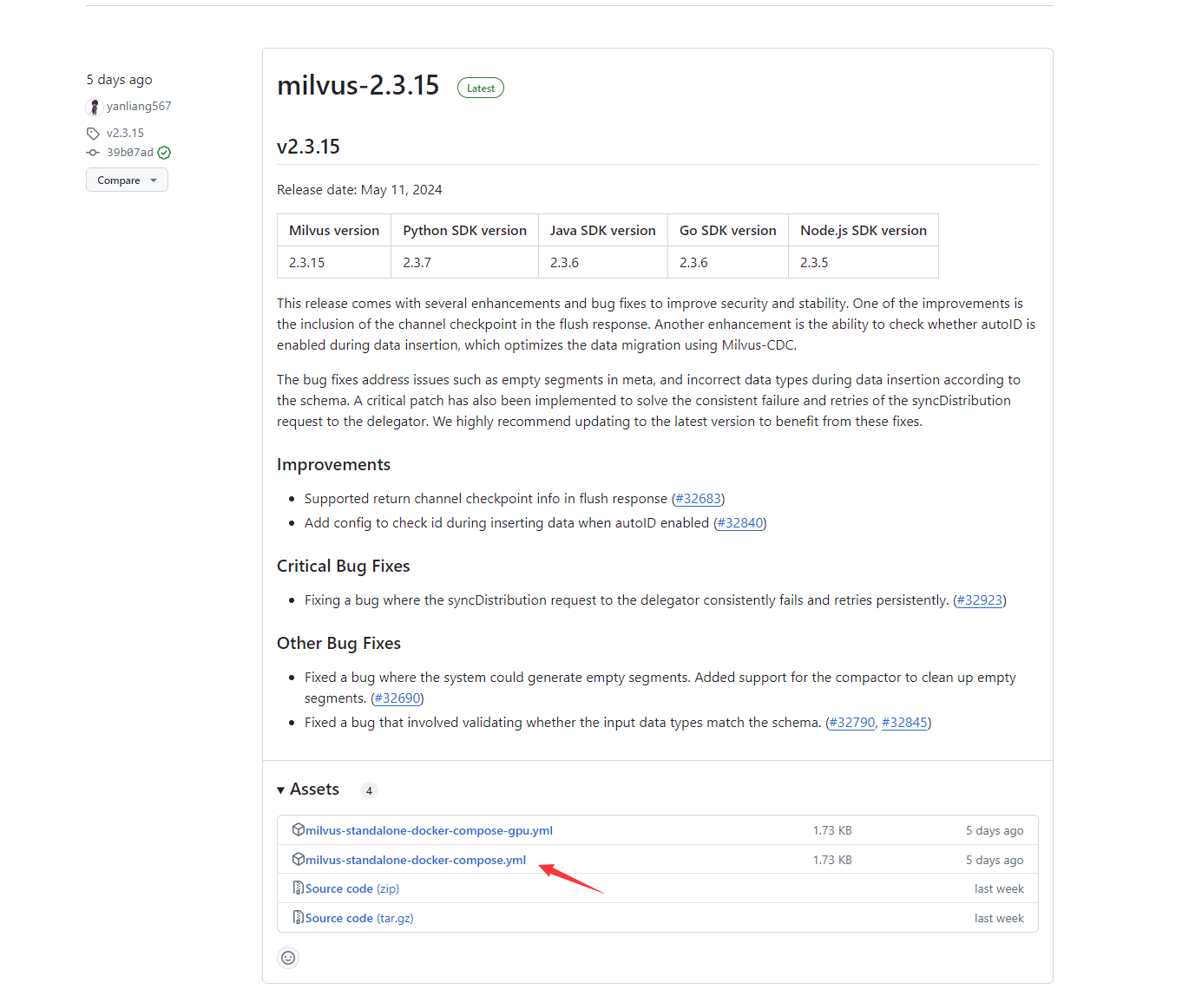Click the Latest release badge
Image resolution: width=1202 pixels, height=996 pixels.
(480, 88)
